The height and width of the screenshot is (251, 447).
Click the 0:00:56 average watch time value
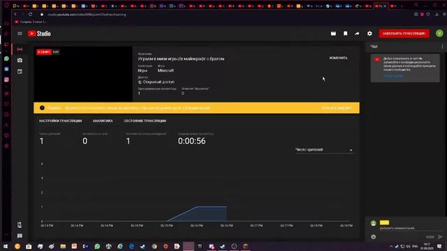click(x=191, y=141)
